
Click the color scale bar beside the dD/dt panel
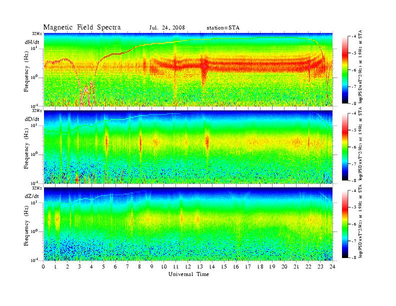(344, 147)
